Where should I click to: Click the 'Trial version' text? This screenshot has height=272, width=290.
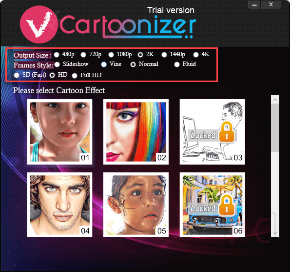[x=171, y=10]
